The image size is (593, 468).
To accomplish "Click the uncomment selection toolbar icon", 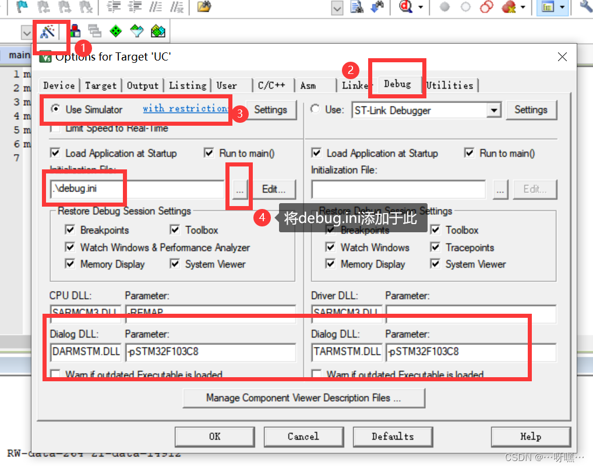I will click(x=177, y=6).
